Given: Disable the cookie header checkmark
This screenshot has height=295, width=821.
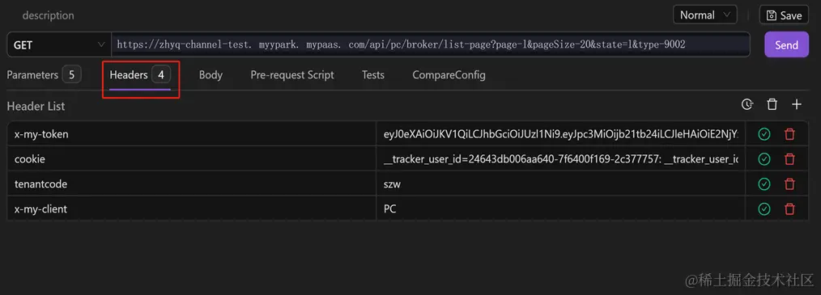Looking at the screenshot, I should (764, 159).
